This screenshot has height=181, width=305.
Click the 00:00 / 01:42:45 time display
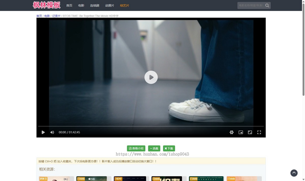[x=69, y=132]
